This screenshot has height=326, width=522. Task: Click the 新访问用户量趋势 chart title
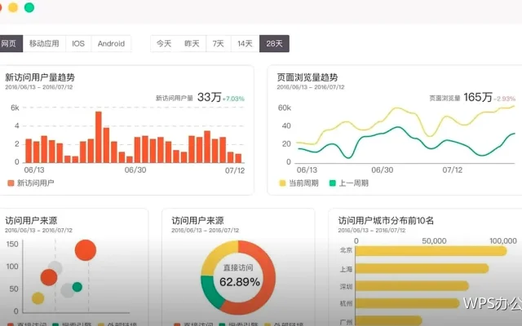pos(40,77)
